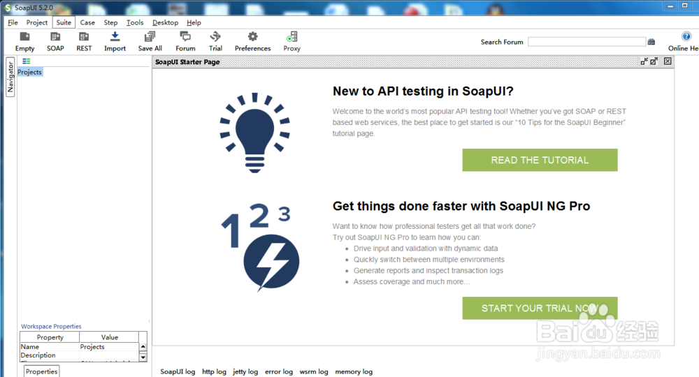Click START YOUR TRIAL NOW button
This screenshot has height=377, width=699.
coord(540,308)
